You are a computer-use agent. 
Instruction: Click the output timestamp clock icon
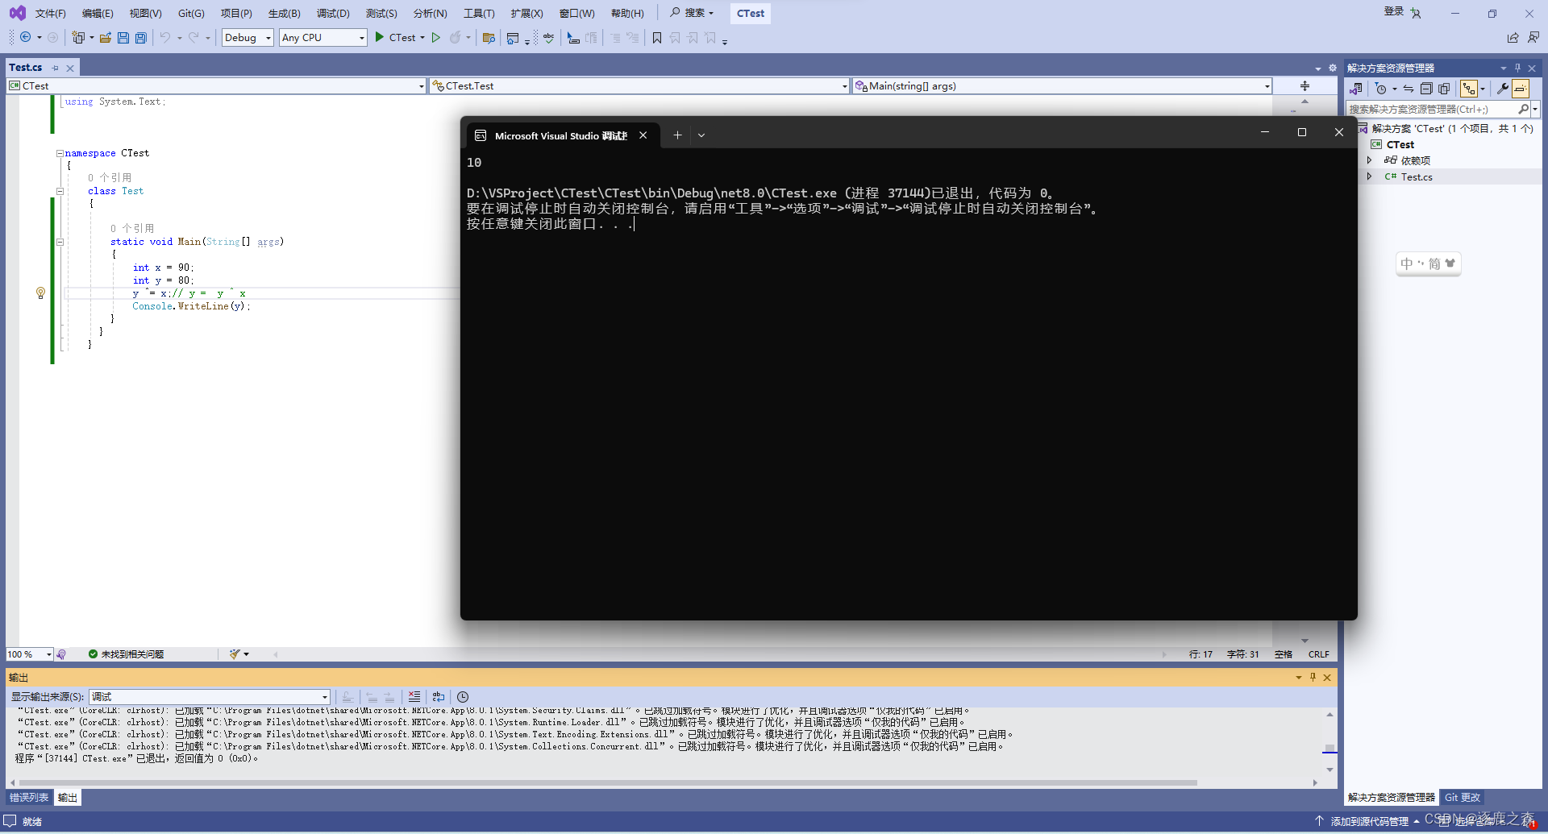[463, 697]
